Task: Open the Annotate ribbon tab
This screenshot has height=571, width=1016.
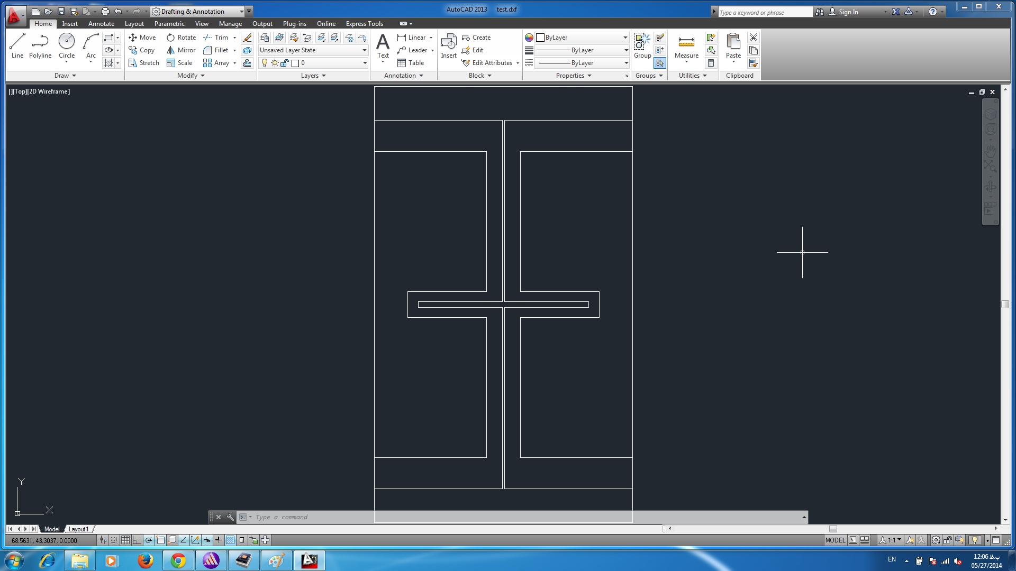Action: click(x=101, y=24)
